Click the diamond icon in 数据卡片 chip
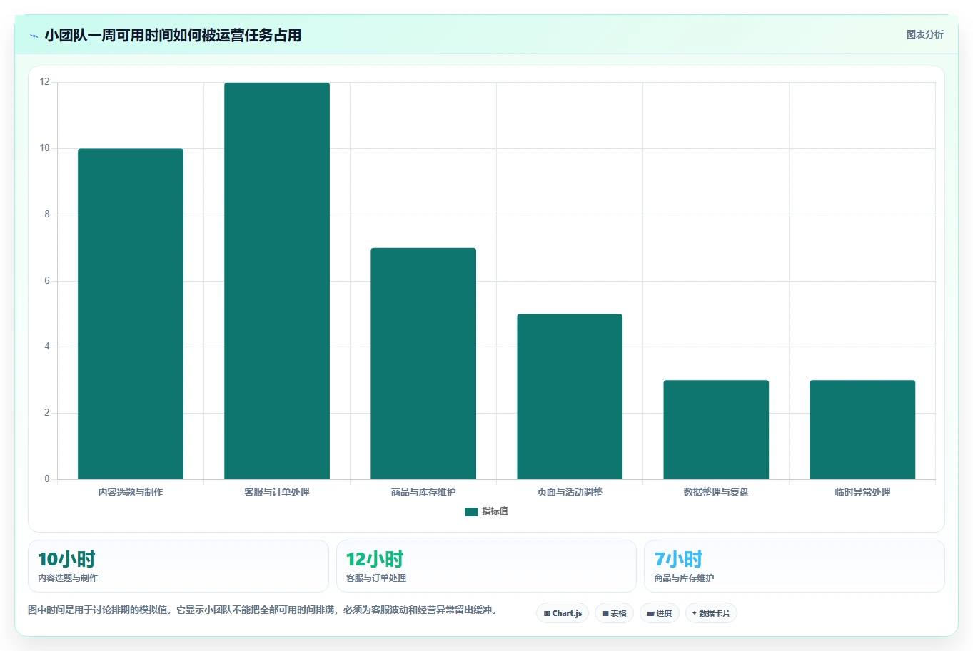 [x=694, y=613]
